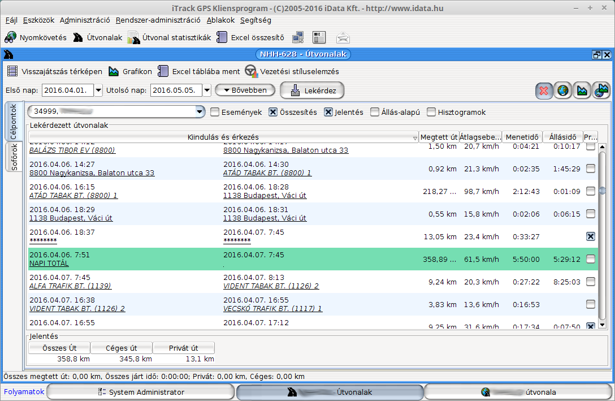The height and width of the screenshot is (401, 615).
Task: Open Útvonal statisztikák tool
Action: [170, 38]
